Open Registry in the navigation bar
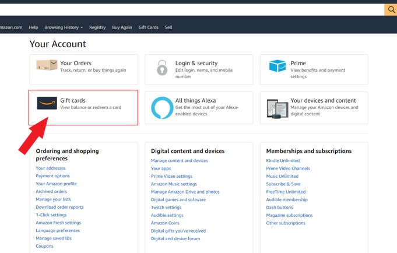Viewport: 397px width, 253px height. pos(97,27)
